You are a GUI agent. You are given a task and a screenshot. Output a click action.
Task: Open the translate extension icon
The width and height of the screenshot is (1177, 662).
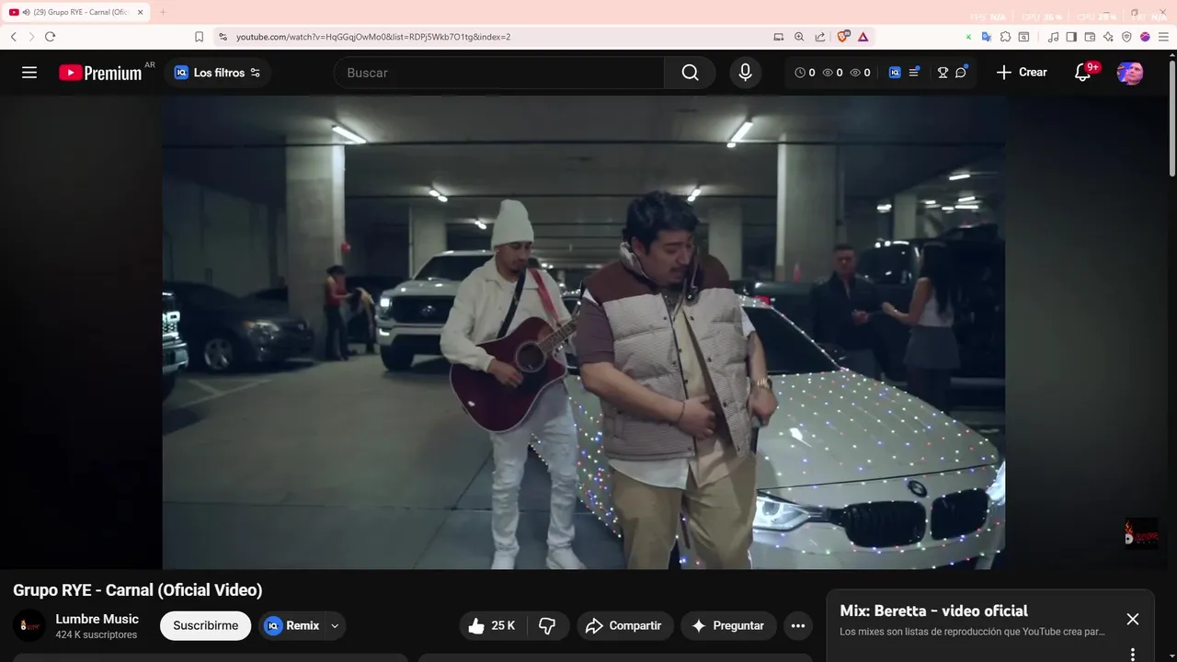[x=987, y=37]
